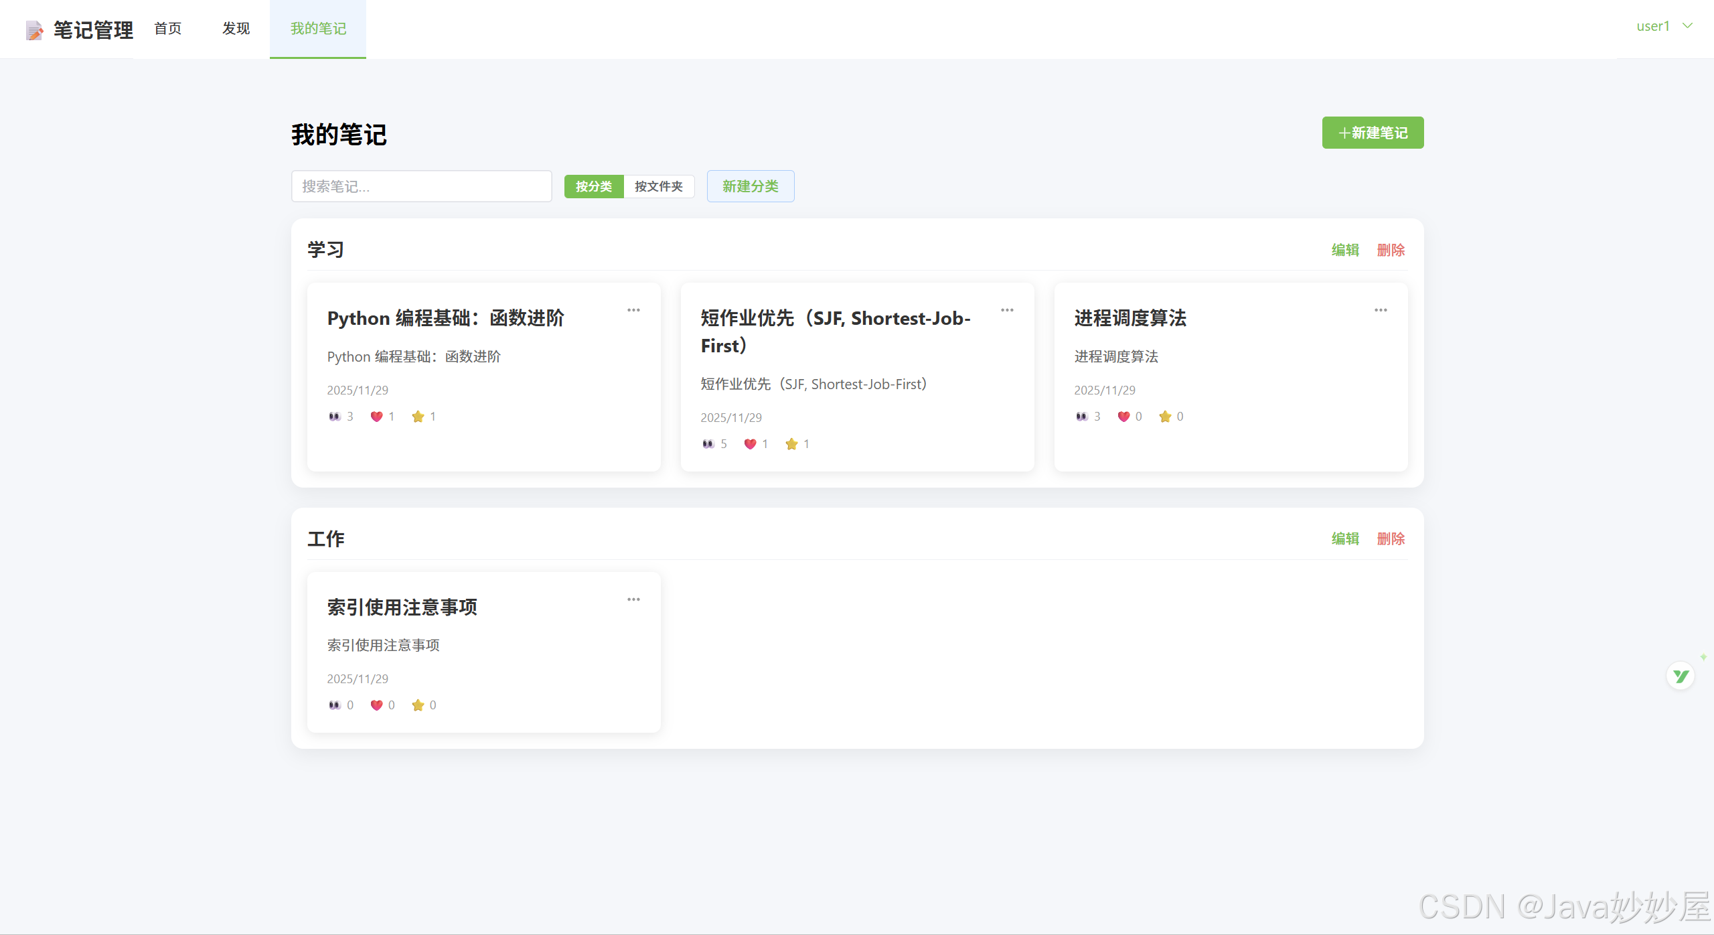Switch to 按文件夹 view mode
Viewport: 1714px width, 935px height.
[659, 186]
